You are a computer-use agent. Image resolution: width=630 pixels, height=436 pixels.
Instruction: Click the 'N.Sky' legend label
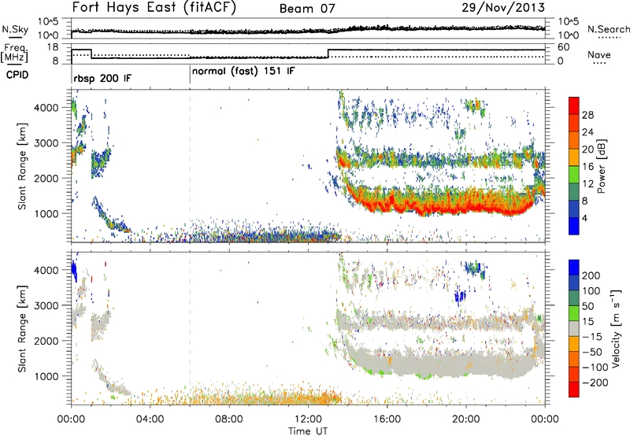(15, 29)
